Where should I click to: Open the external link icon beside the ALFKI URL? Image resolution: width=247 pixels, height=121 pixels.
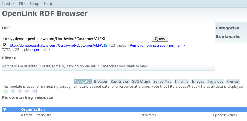[106, 45]
